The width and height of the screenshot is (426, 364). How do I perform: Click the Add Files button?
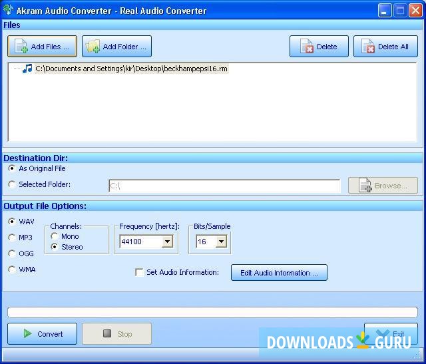click(x=42, y=47)
